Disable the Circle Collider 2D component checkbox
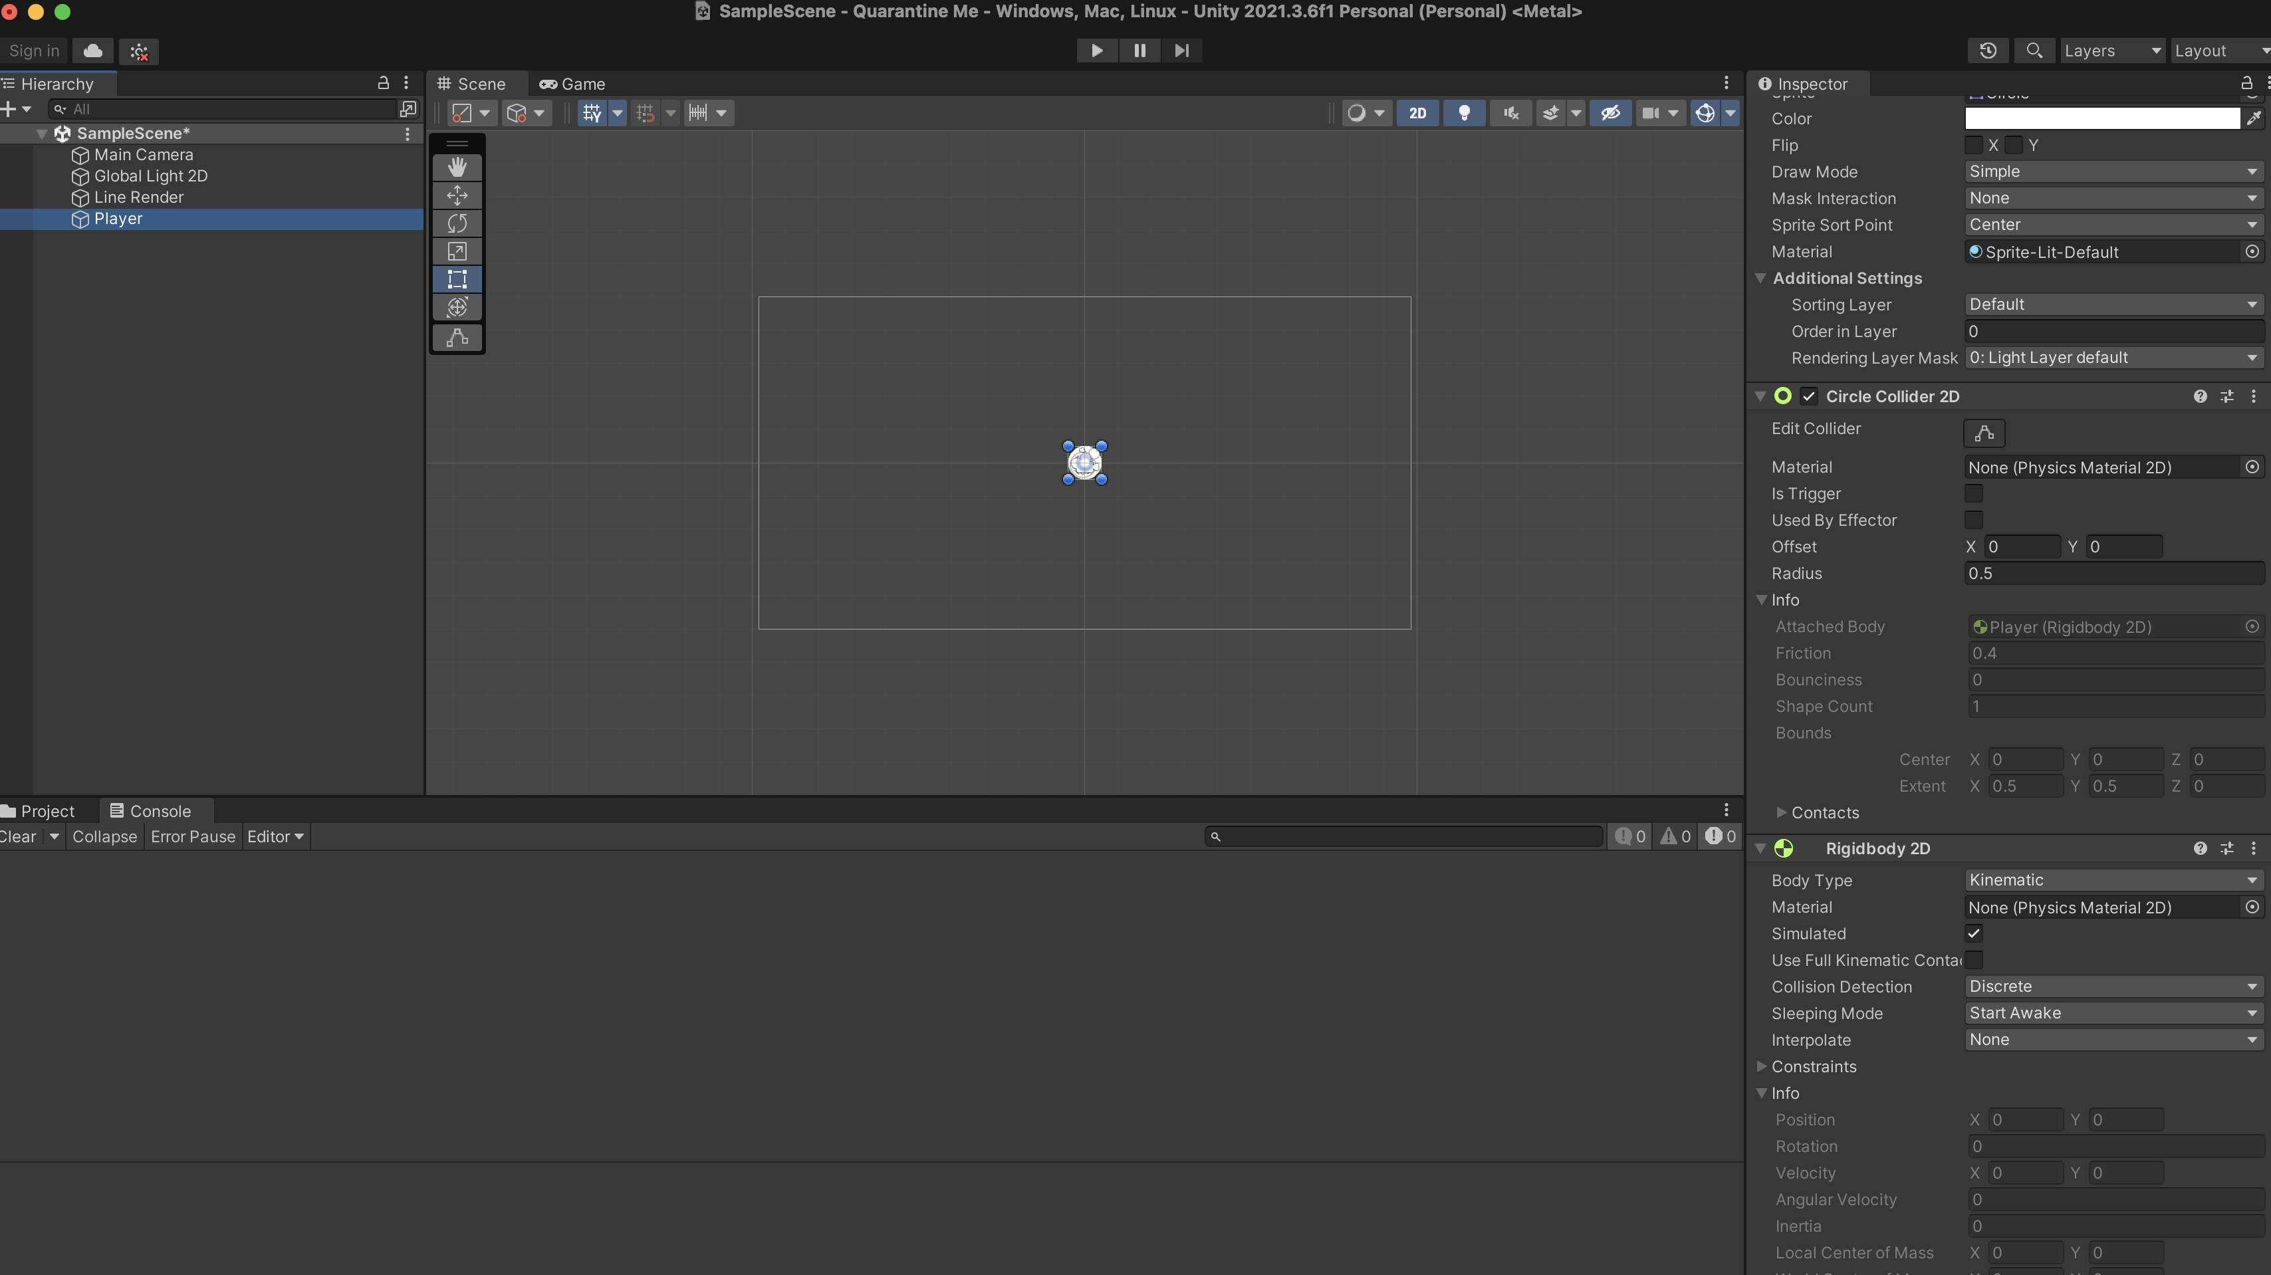This screenshot has width=2271, height=1275. tap(1809, 397)
